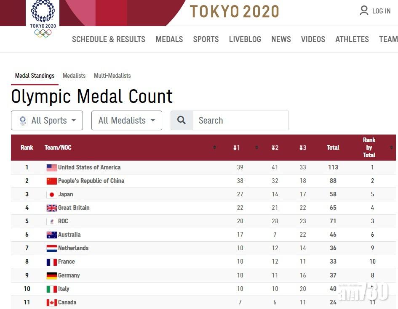Open the All Sports dropdown
The width and height of the screenshot is (398, 309).
47,121
